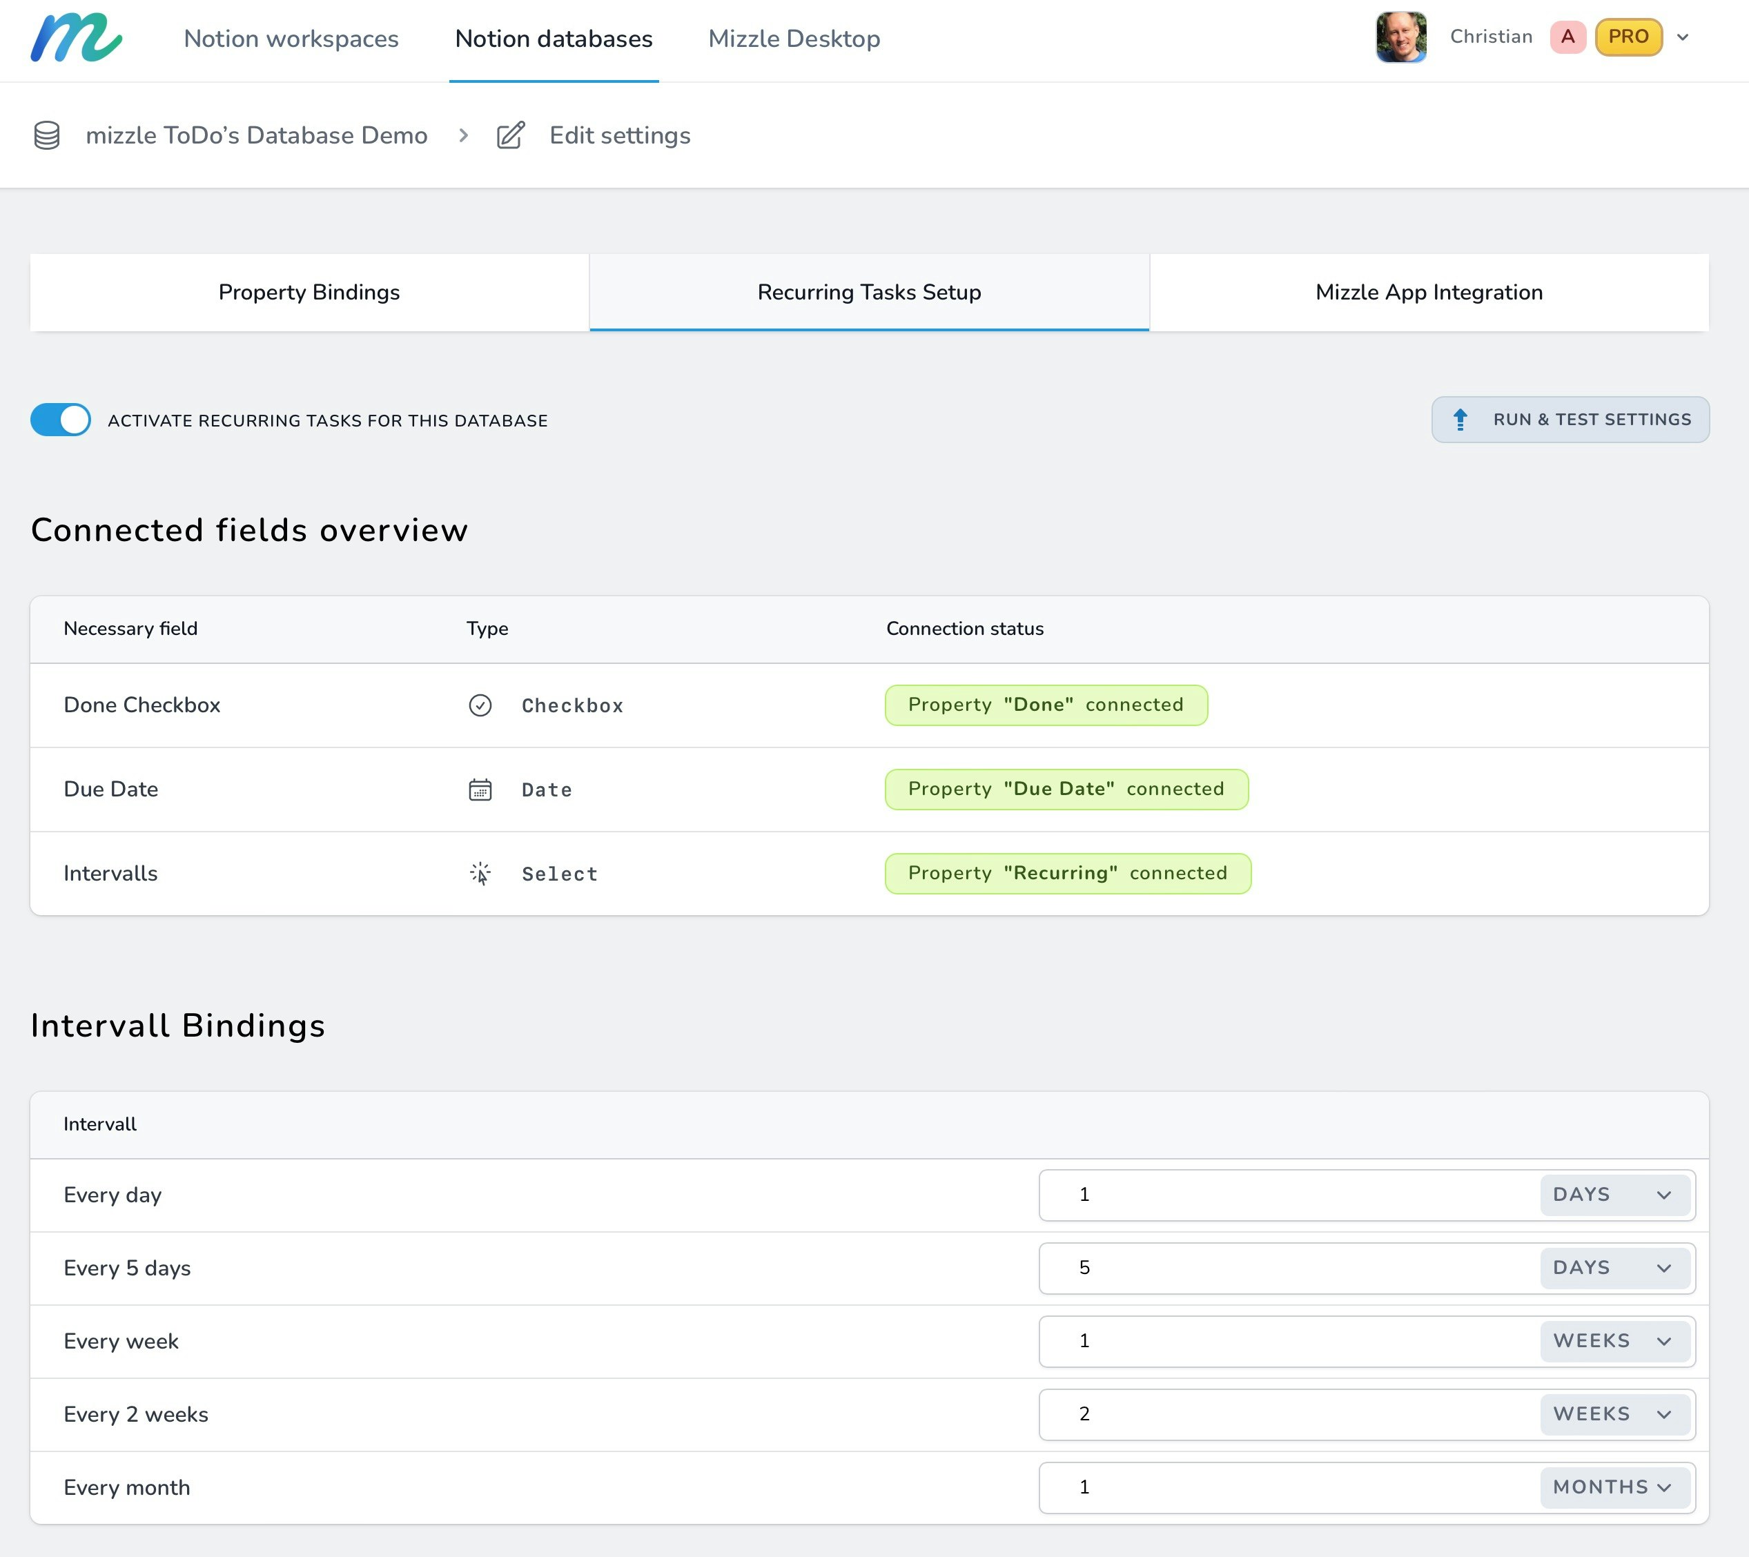The width and height of the screenshot is (1749, 1557).
Task: Select Recurring Tasks Setup tab
Action: 868,293
